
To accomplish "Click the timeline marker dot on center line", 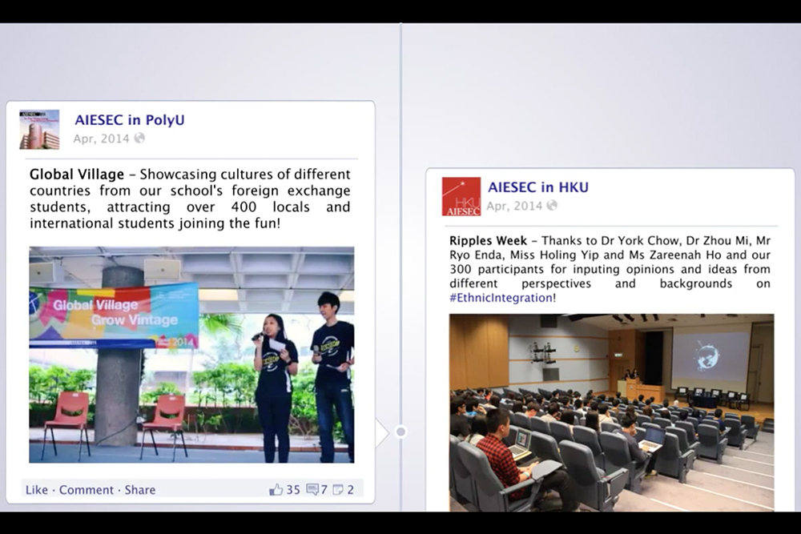I will 401,432.
